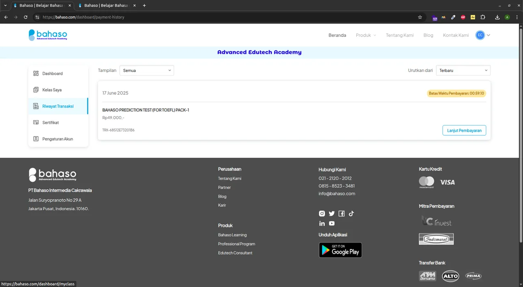Viewport: 523px width, 287px height.
Task: Open Instagram icon in footer
Action: point(322,213)
